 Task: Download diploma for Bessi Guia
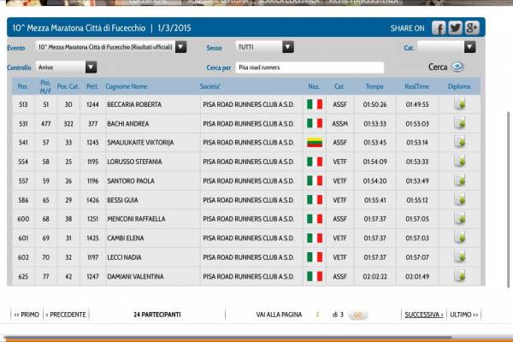460,199
